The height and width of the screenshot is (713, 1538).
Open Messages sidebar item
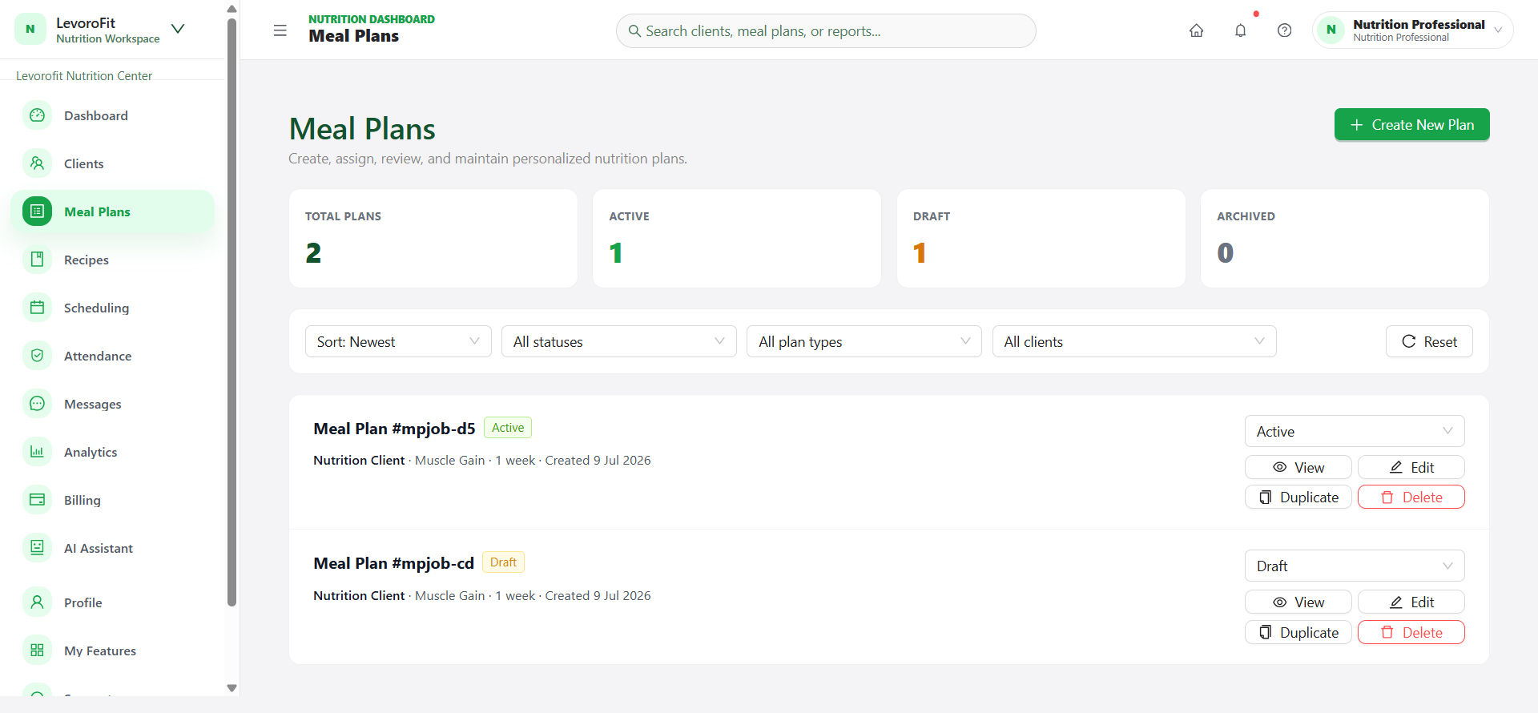coord(112,404)
